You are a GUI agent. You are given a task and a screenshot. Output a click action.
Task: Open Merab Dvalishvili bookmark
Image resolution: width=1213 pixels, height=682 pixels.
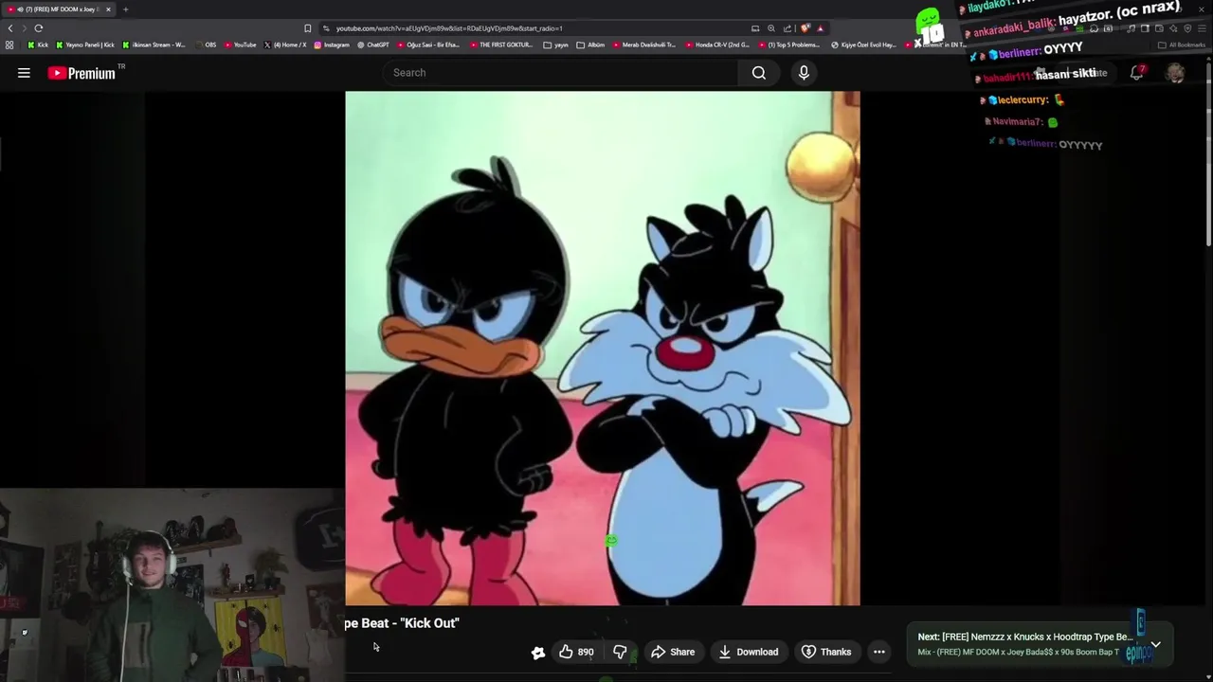point(644,45)
